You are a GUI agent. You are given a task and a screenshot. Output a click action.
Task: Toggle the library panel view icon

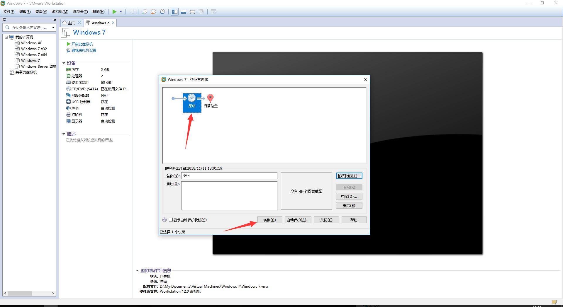click(x=175, y=12)
